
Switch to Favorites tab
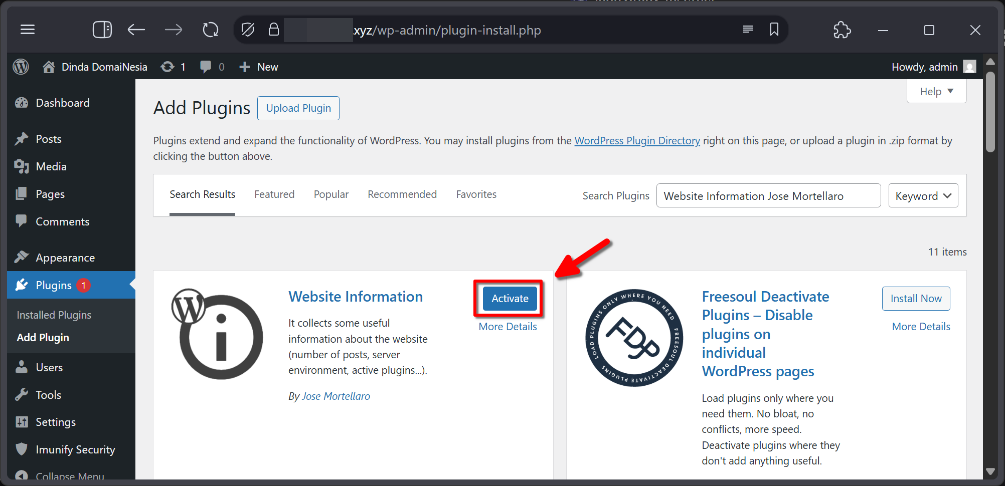pos(476,194)
